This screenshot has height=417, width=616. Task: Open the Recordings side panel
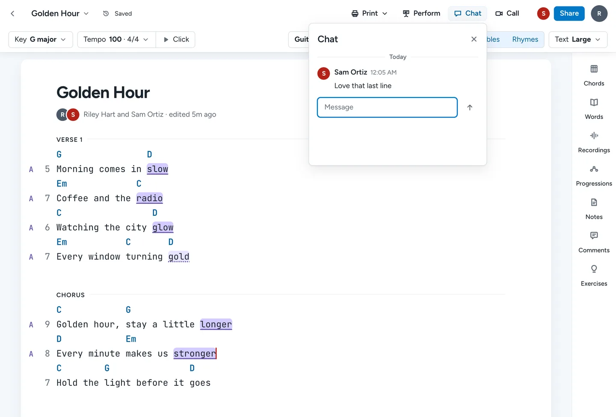594,142
